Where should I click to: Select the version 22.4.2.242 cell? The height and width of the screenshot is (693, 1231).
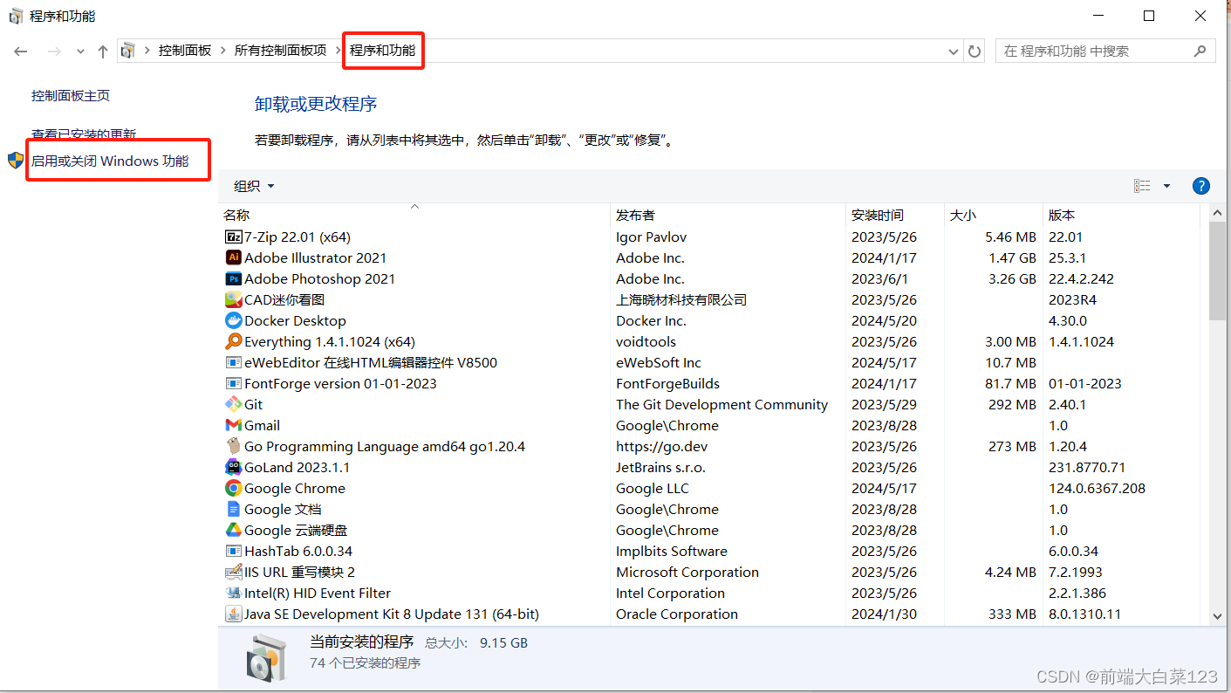click(x=1081, y=278)
